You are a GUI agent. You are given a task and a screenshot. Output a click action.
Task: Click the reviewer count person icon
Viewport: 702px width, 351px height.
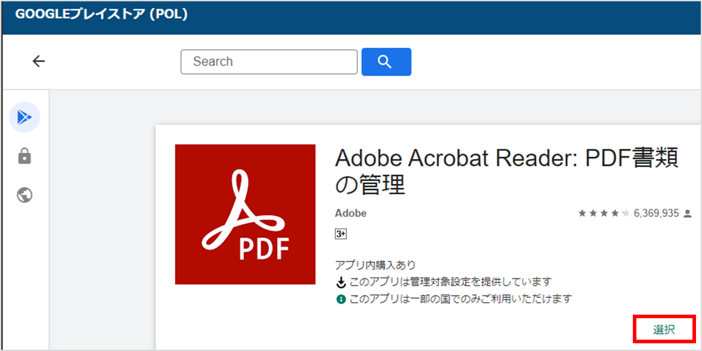click(688, 213)
